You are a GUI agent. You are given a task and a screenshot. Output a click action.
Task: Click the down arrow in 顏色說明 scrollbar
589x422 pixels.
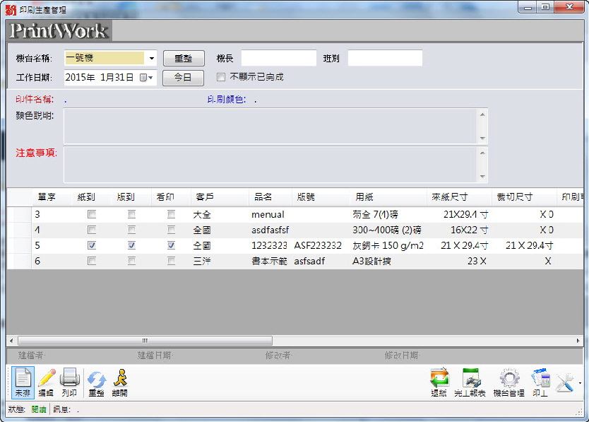point(482,139)
